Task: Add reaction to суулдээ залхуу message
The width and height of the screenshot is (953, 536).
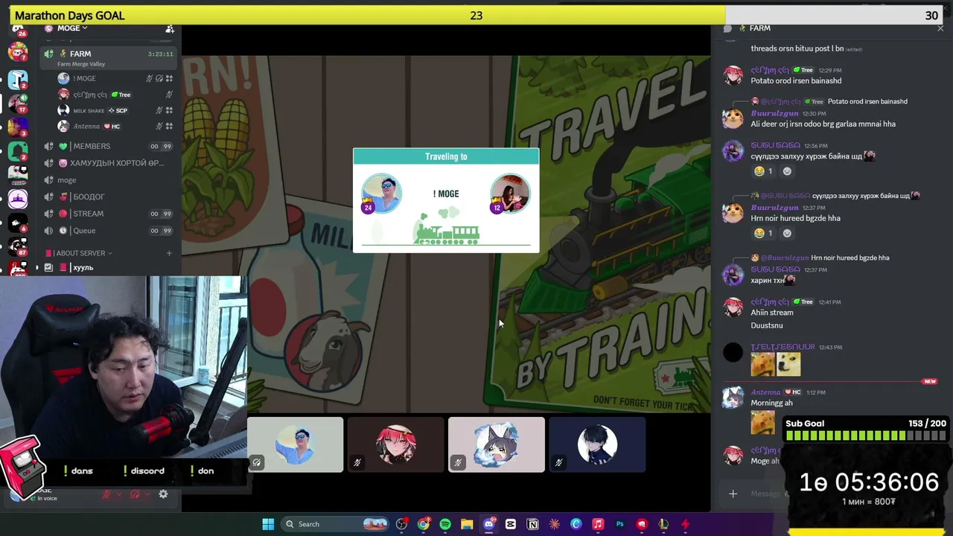Action: point(787,171)
